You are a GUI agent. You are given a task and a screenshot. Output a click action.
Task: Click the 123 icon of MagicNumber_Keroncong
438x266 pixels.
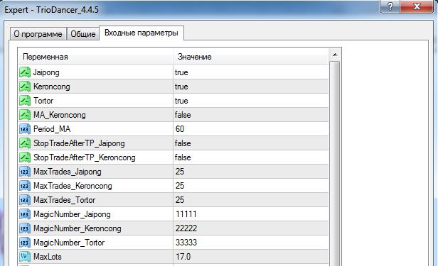click(25, 228)
